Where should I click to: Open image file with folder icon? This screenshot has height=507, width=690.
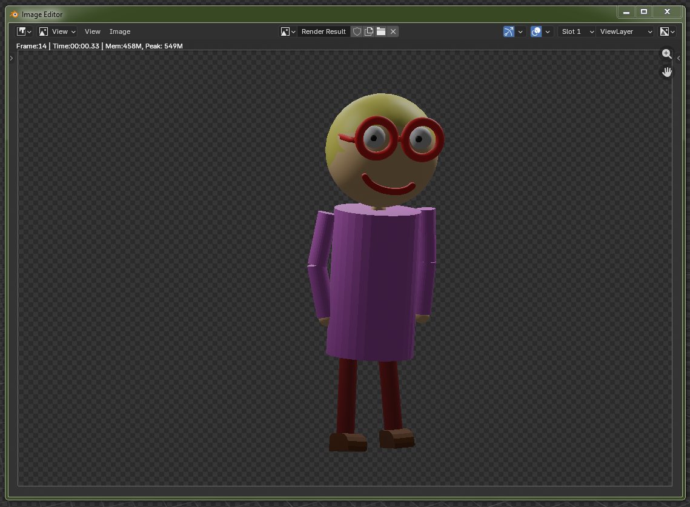click(x=381, y=31)
